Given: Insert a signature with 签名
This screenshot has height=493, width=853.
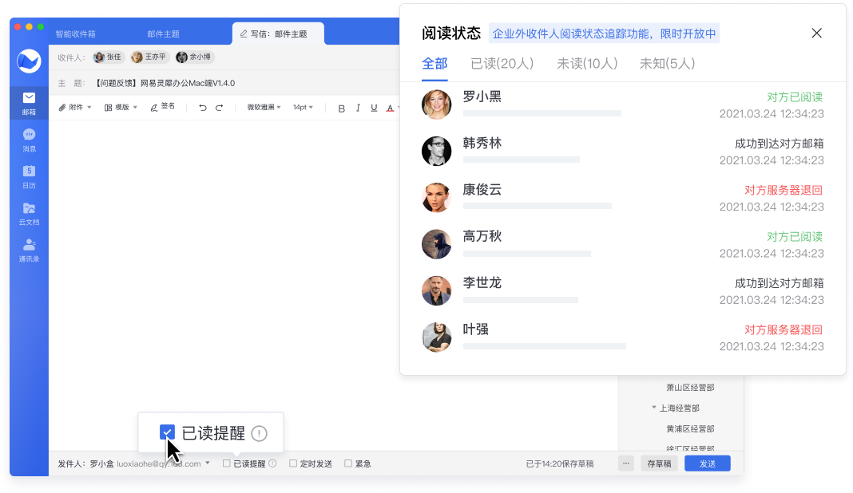Looking at the screenshot, I should click(x=162, y=107).
